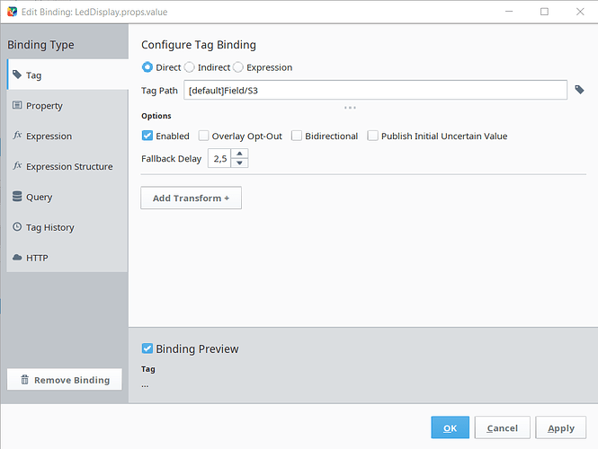This screenshot has width=598, height=449.
Task: Uncheck the Binding Preview checkbox
Action: click(147, 348)
